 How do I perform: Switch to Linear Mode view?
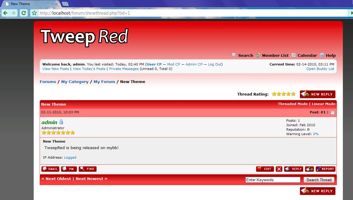pos(323,104)
